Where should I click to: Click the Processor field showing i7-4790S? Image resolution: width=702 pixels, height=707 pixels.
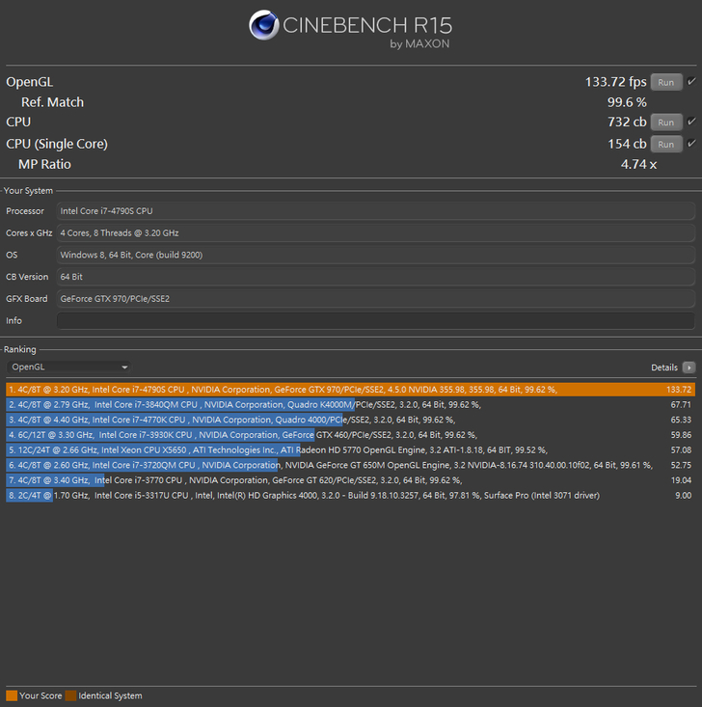point(375,211)
